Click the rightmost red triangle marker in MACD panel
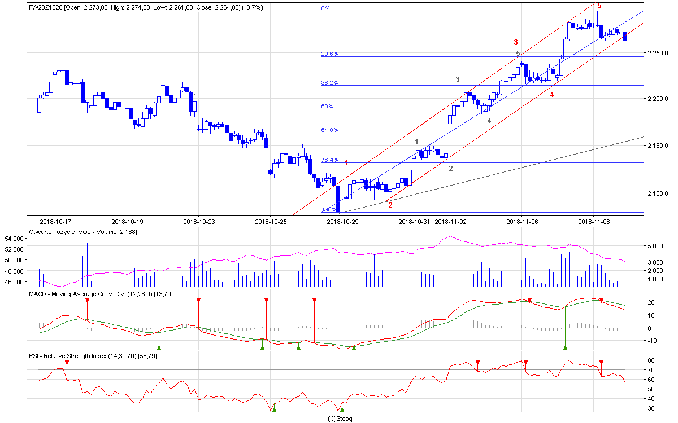 coord(601,300)
